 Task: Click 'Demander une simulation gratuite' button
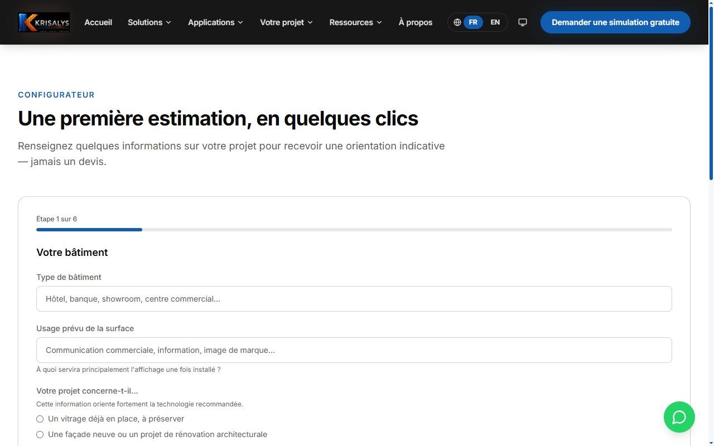click(x=615, y=22)
